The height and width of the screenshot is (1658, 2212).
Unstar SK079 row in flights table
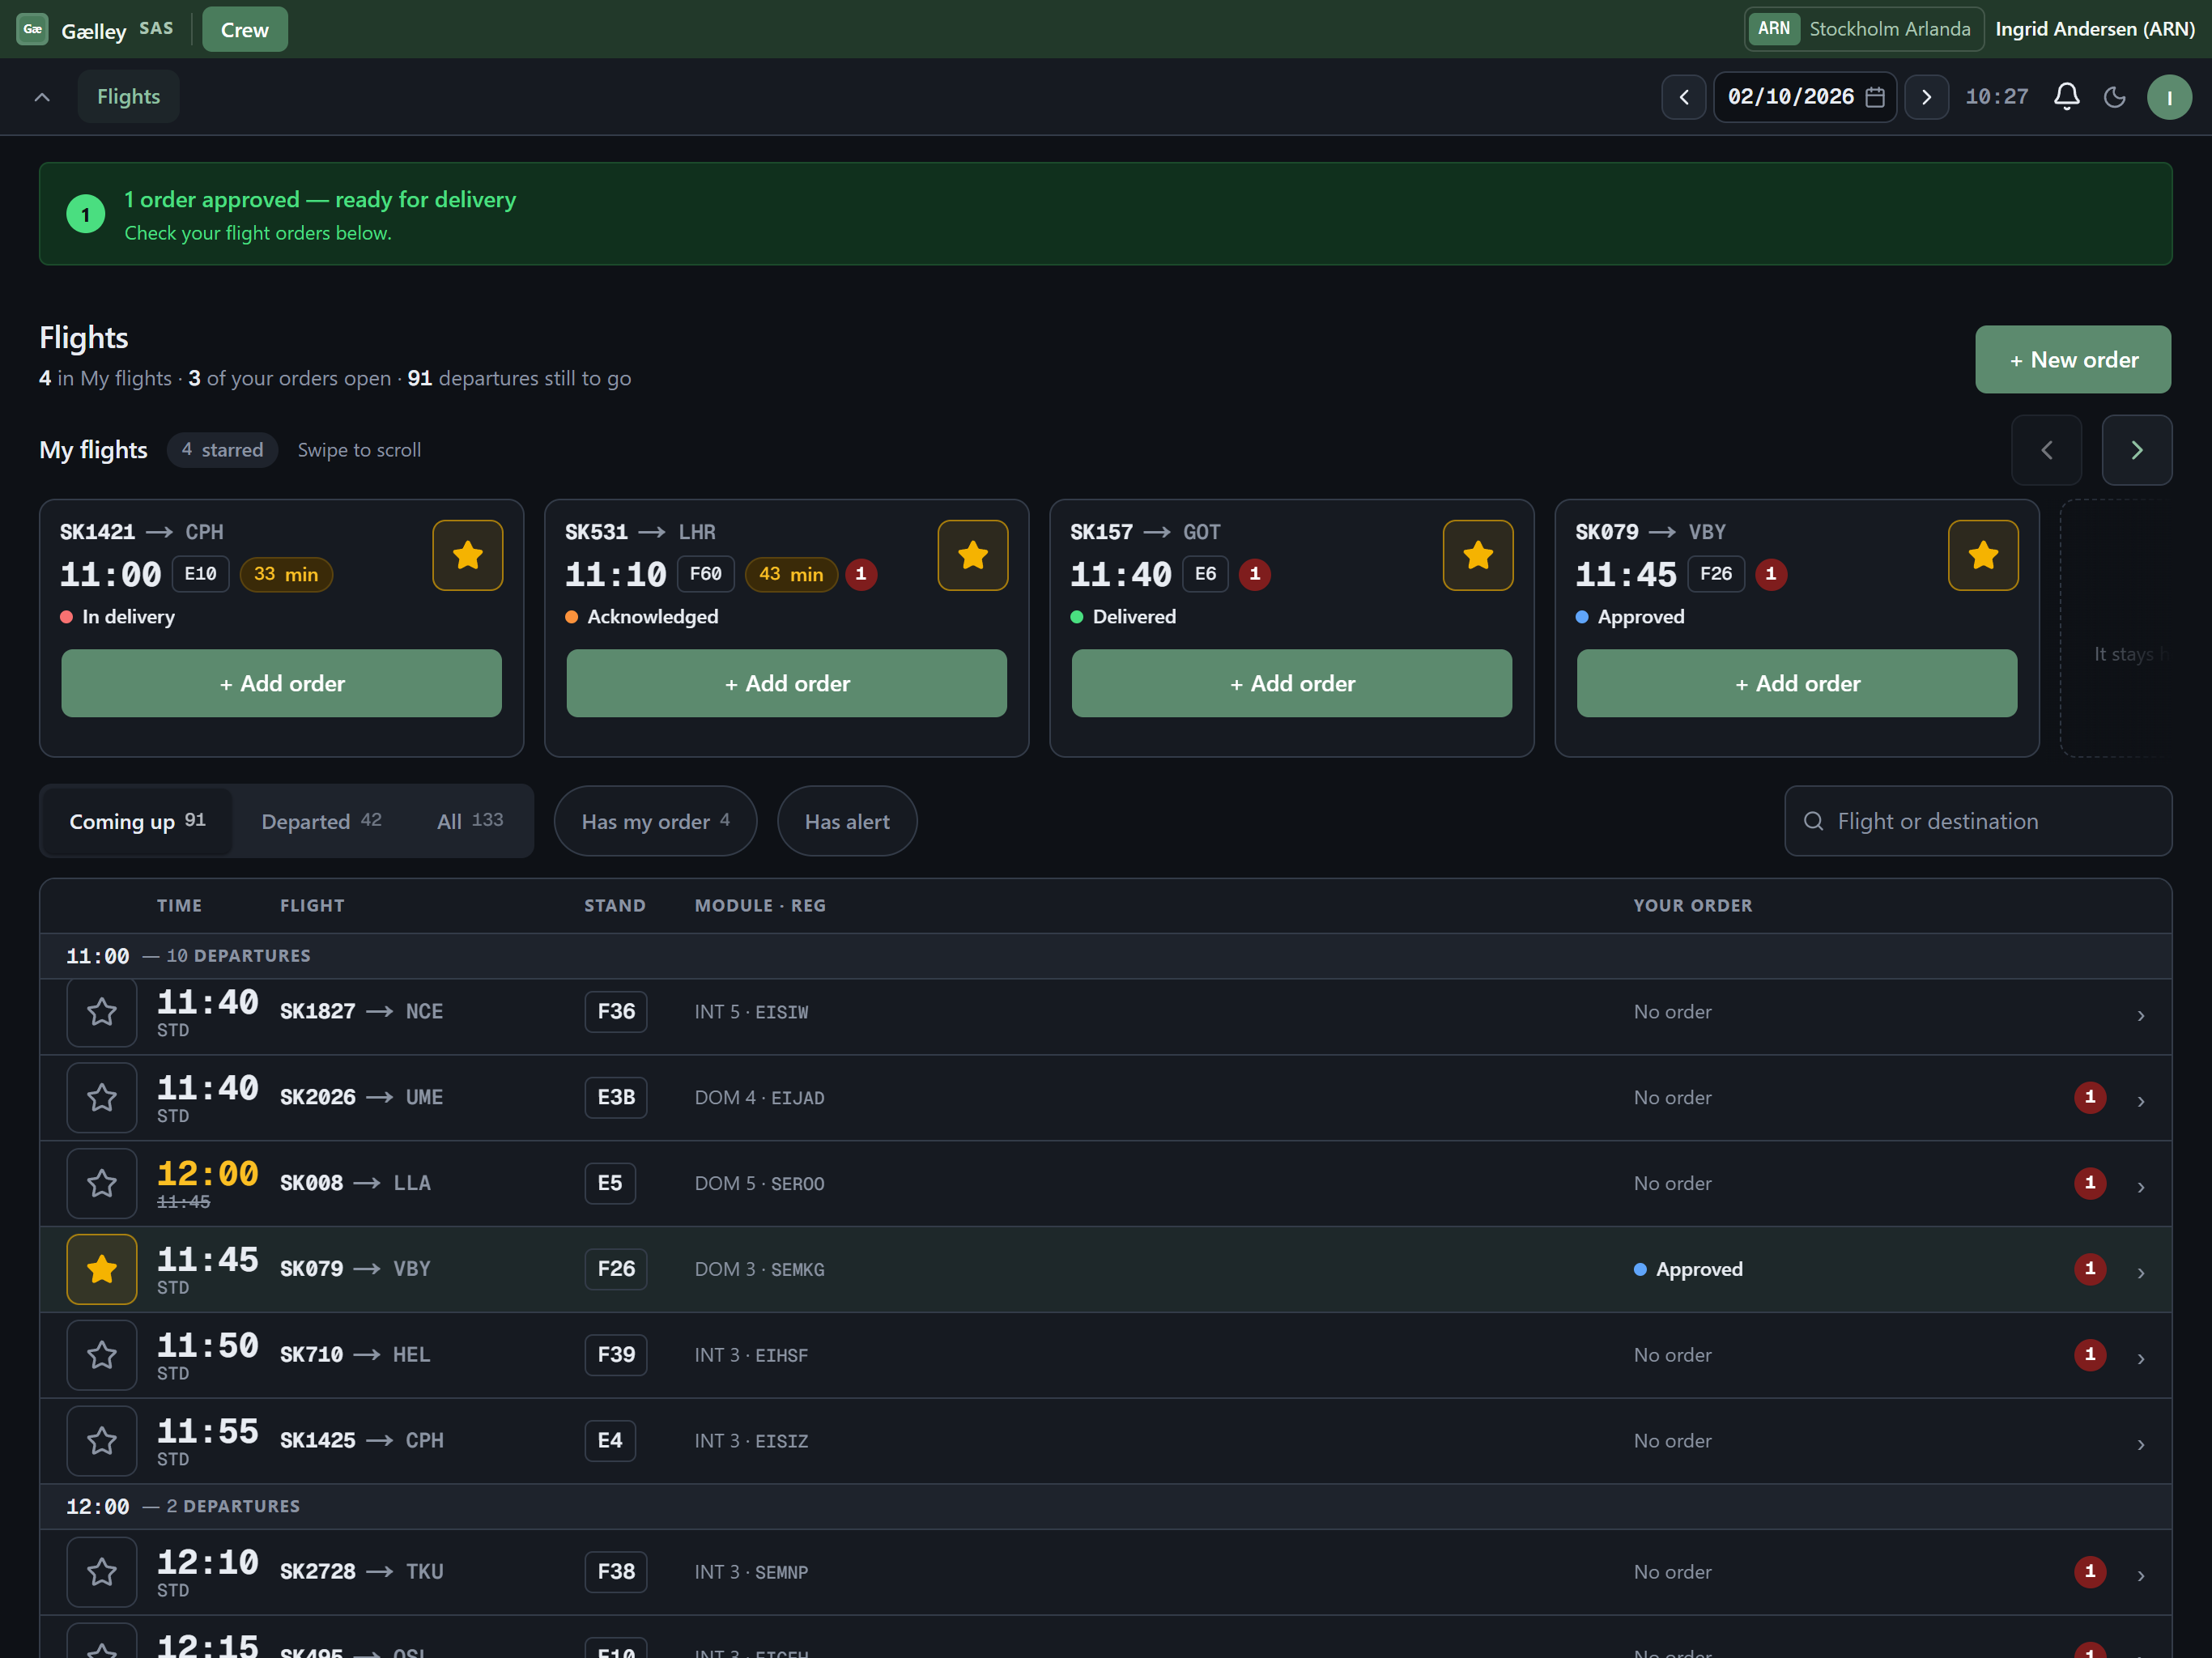[x=102, y=1270]
